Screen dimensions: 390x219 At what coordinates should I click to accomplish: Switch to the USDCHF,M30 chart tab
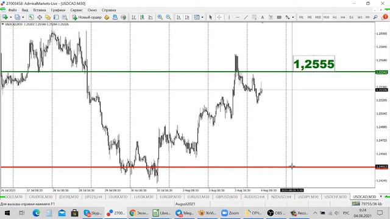tap(336, 196)
